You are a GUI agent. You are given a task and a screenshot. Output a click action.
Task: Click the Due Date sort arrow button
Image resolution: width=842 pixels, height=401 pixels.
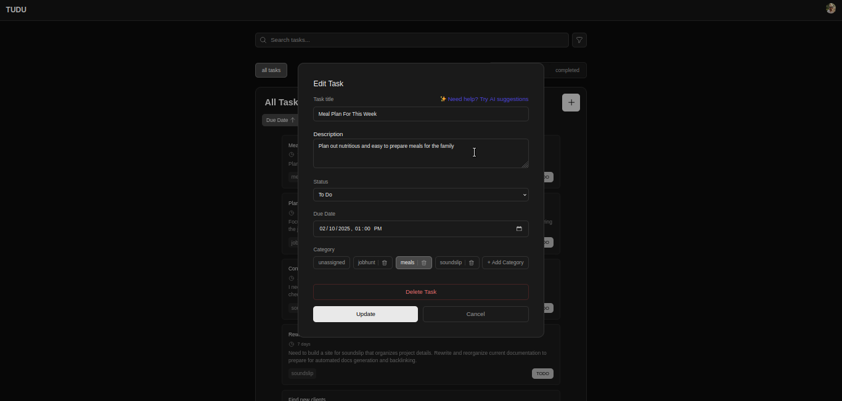(280, 120)
